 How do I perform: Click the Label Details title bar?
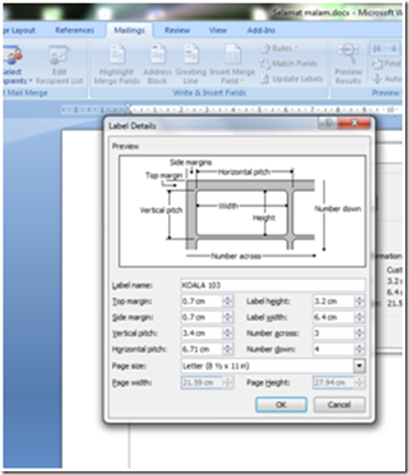(212, 126)
